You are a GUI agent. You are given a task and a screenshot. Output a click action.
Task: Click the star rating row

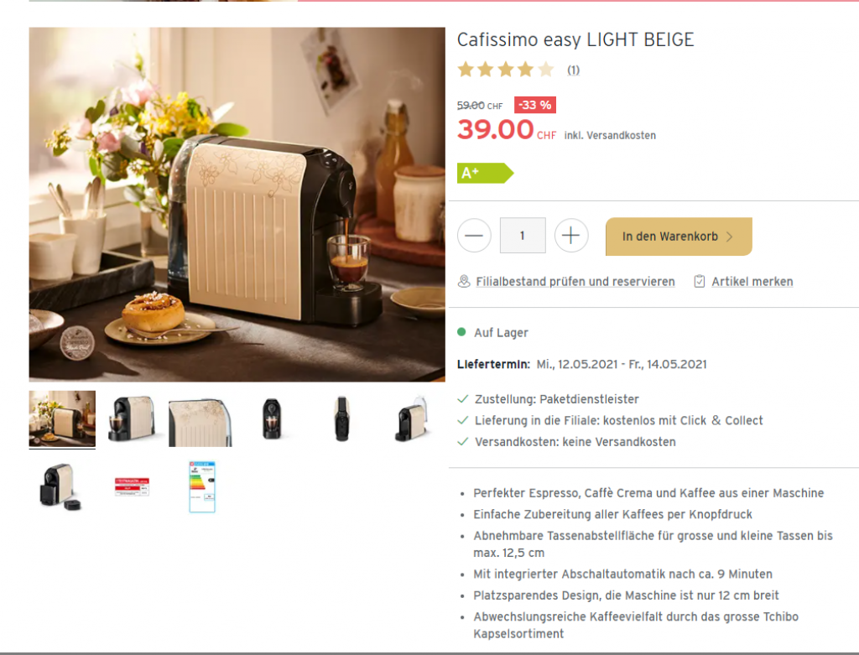[506, 70]
